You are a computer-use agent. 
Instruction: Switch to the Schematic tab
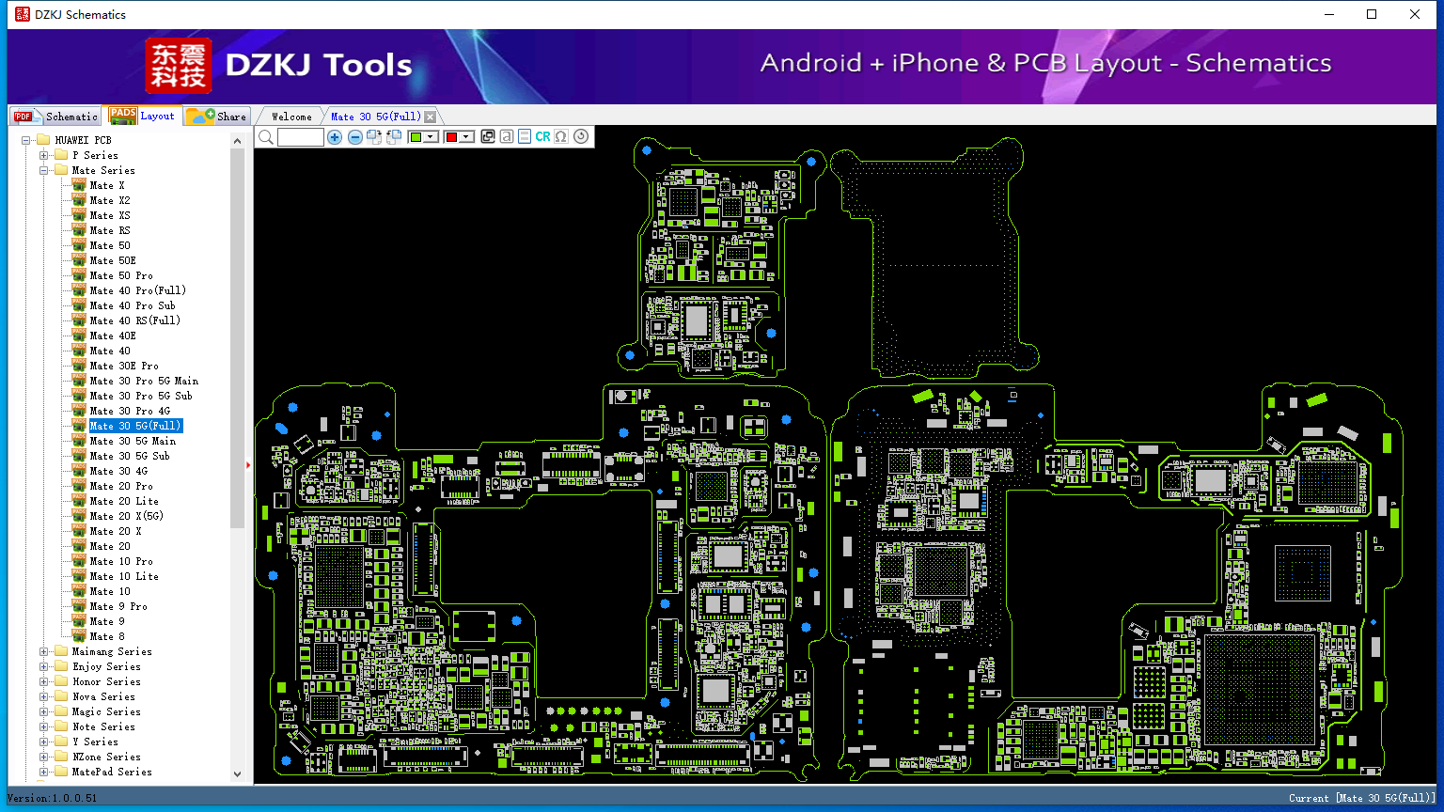tap(55, 117)
